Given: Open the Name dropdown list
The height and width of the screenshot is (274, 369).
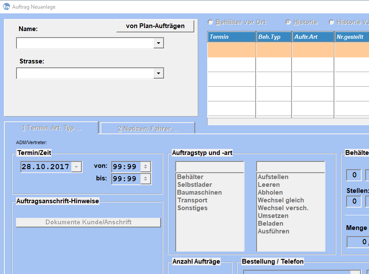Looking at the screenshot, I should 159,43.
